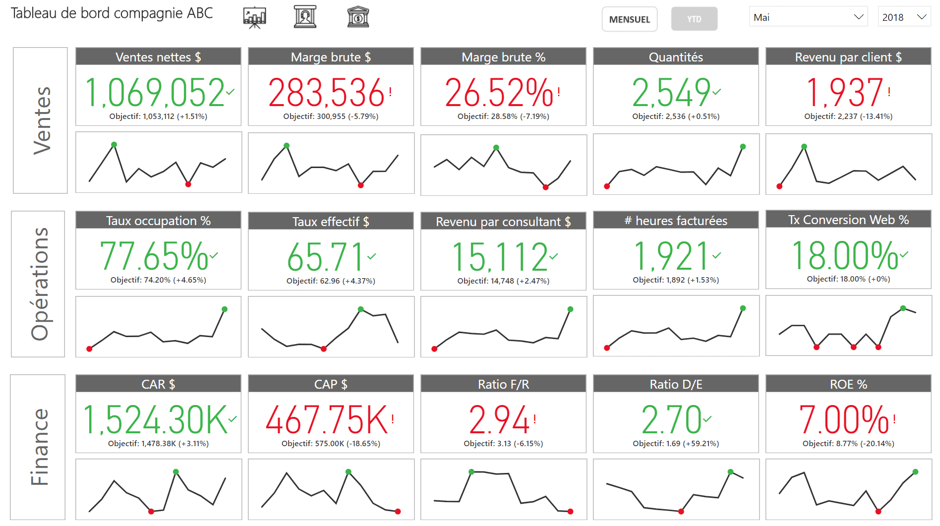The height and width of the screenshot is (526, 940).
Task: Click 'Objectif: 8.77% (-20.14%)' text
Action: point(848,444)
